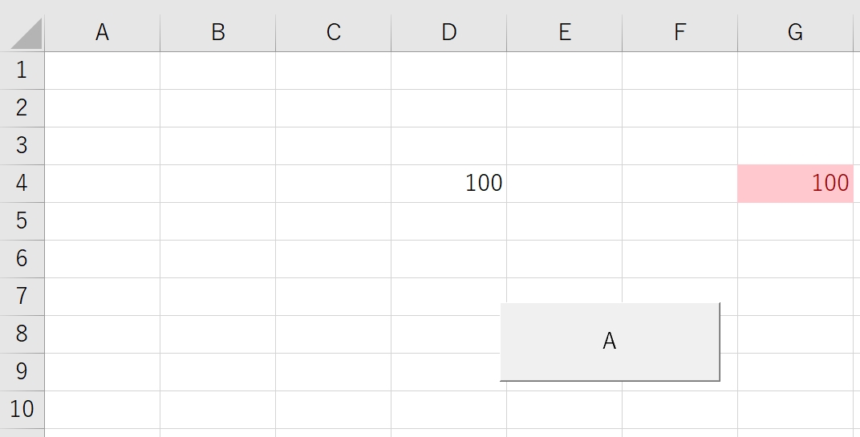Select row 1 header

[x=22, y=71]
